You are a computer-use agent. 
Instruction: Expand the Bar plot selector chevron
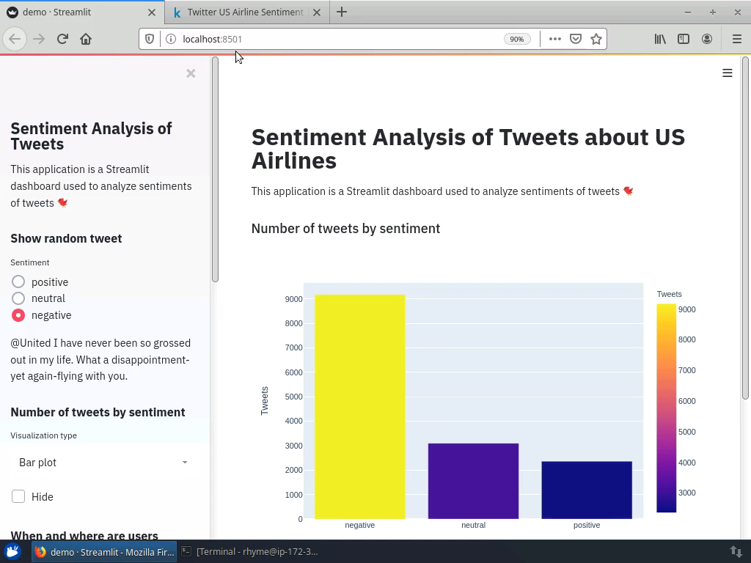[x=185, y=463]
